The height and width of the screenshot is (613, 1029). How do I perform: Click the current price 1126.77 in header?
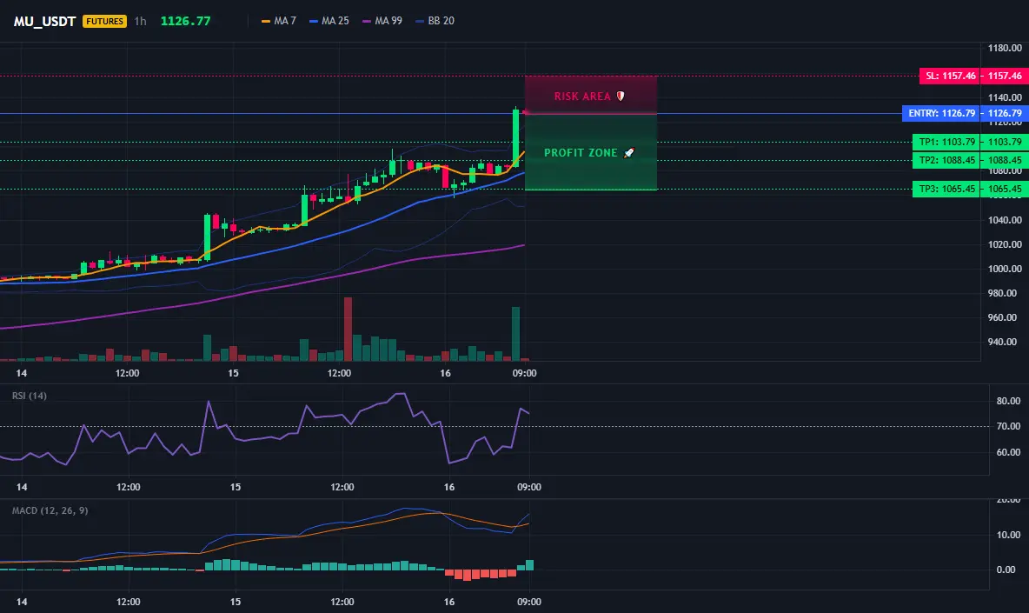click(x=186, y=21)
